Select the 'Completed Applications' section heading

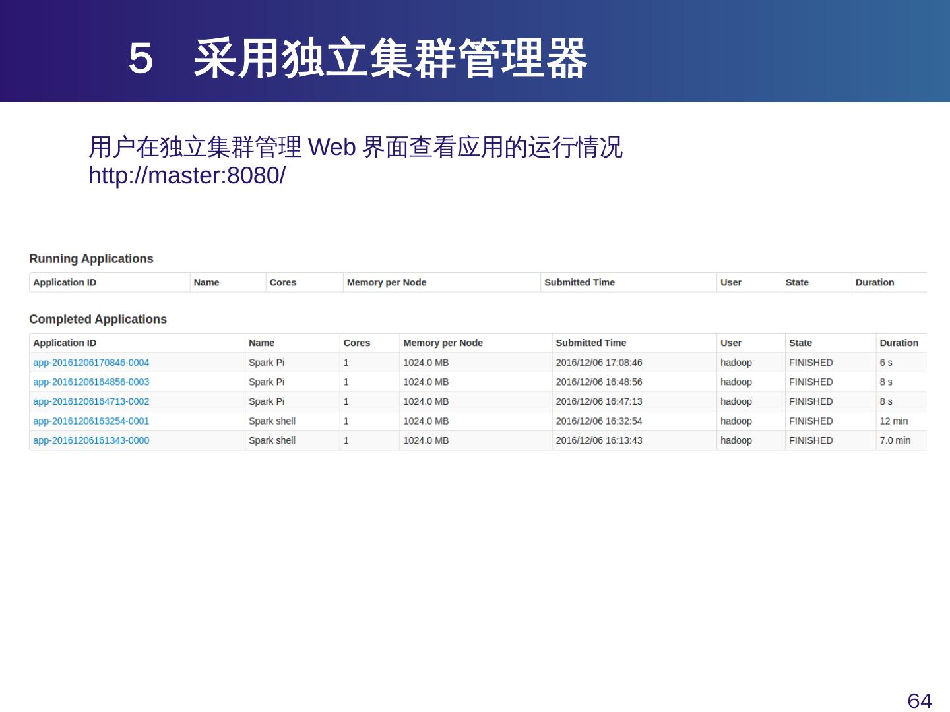[98, 319]
